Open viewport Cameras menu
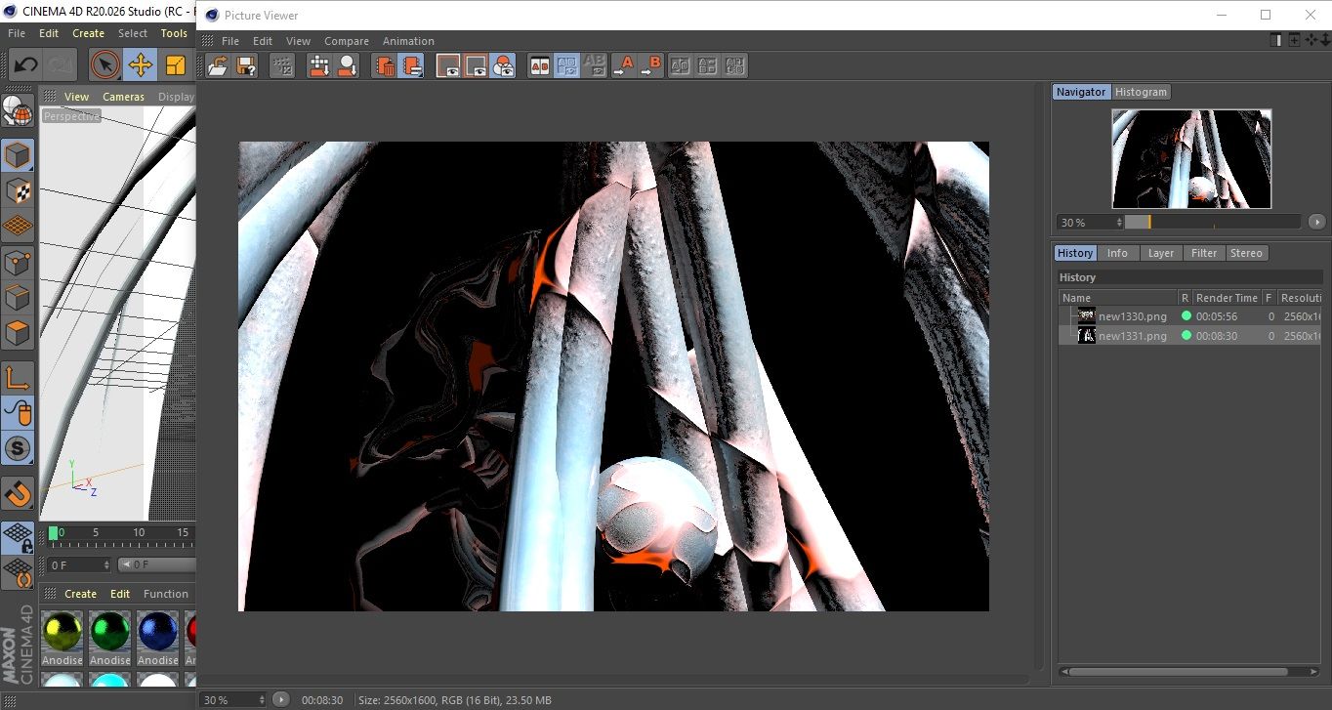The height and width of the screenshot is (710, 1332). point(123,97)
